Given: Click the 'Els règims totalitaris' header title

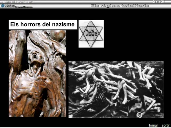Looking at the screenshot, I should (x=120, y=6).
